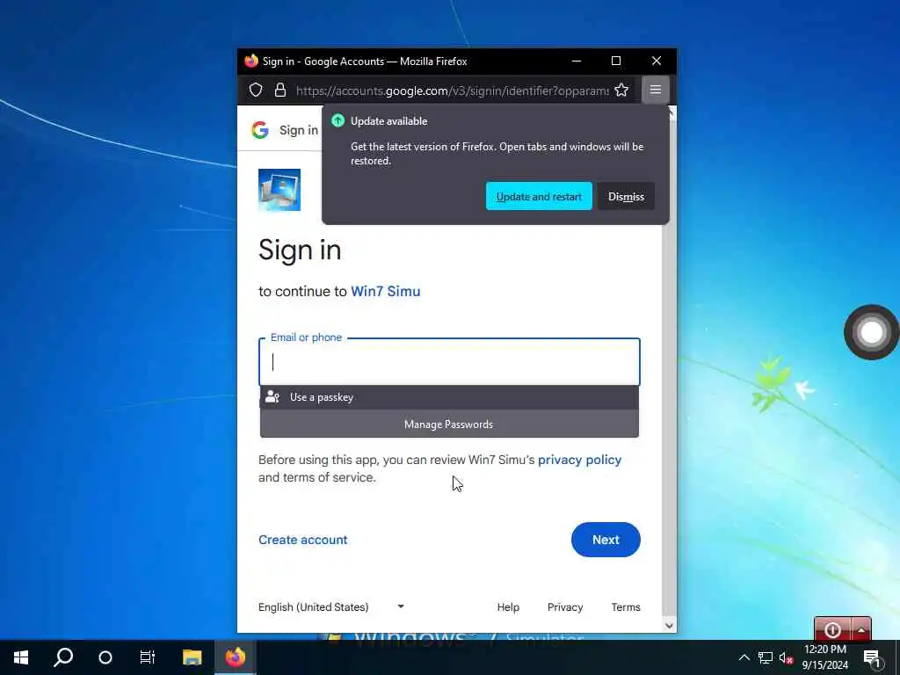Open the Windows Start menu
Viewport: 900px width, 675px height.
21,657
